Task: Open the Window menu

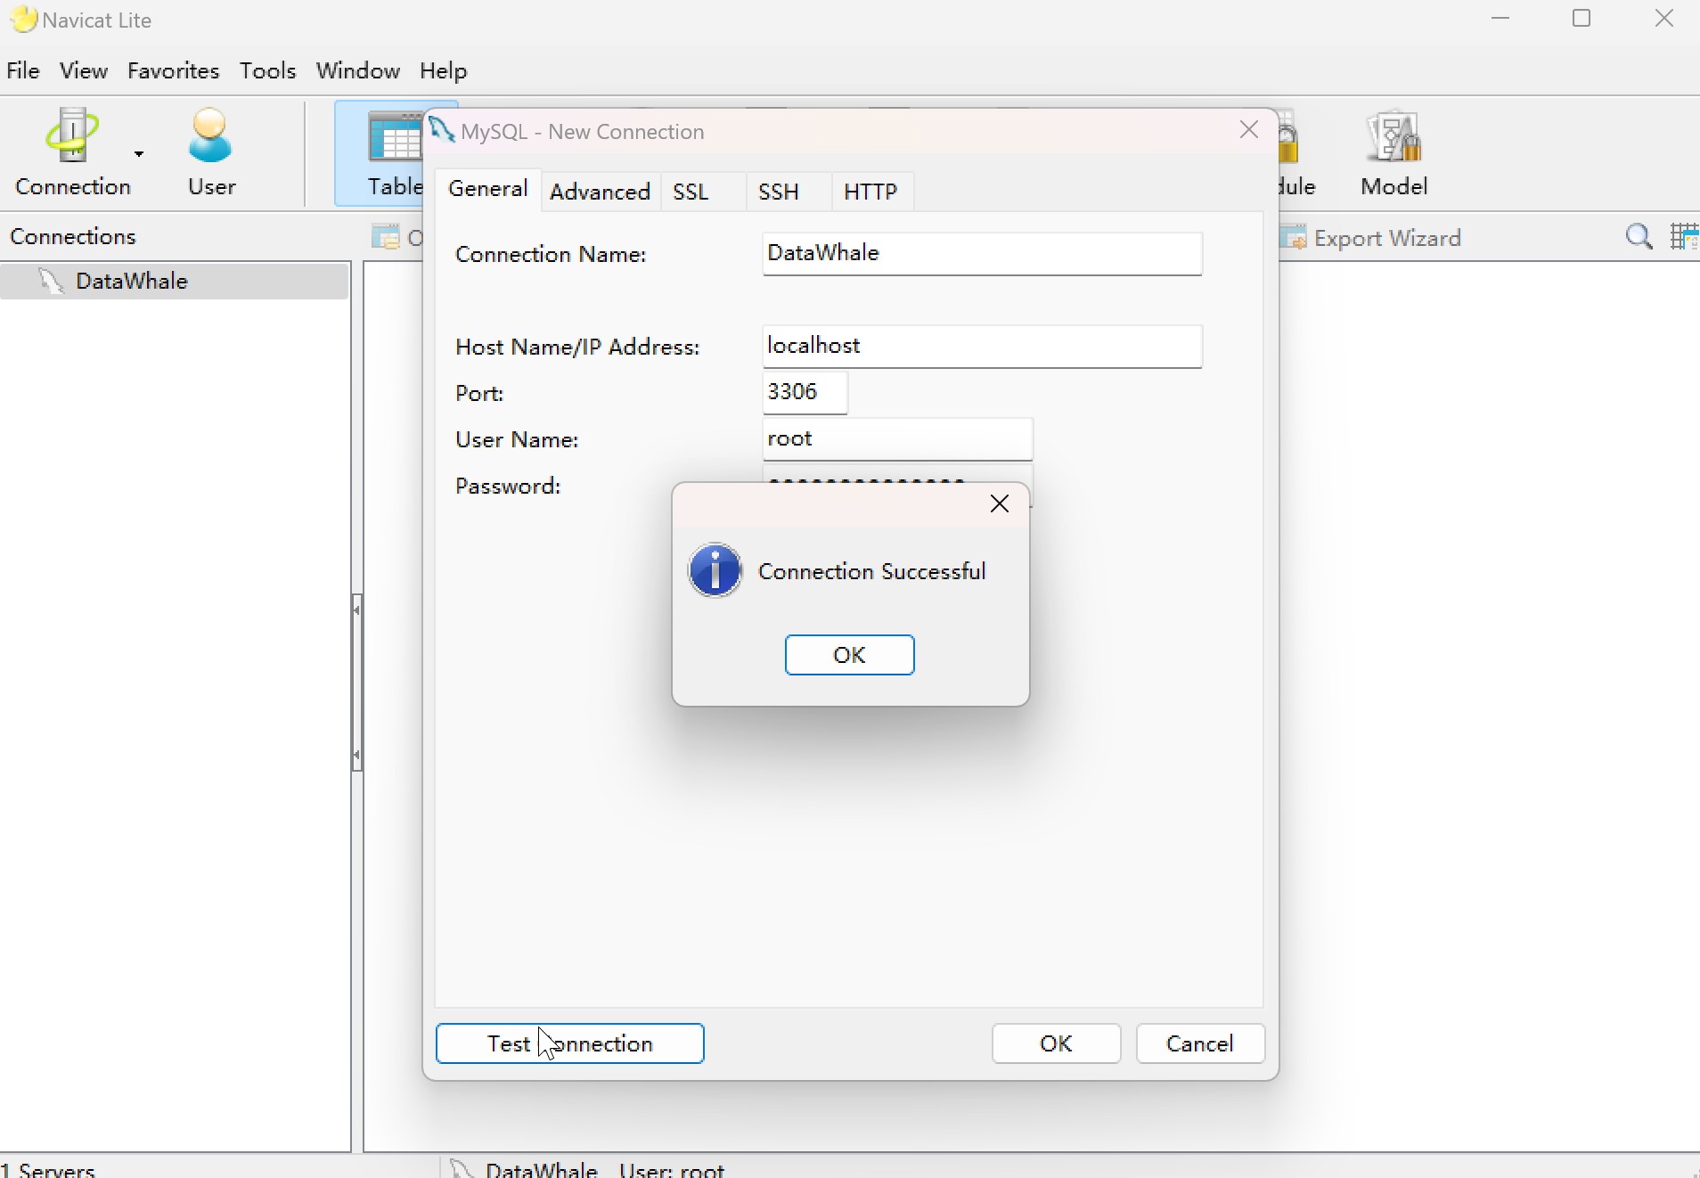Action: pos(358,70)
